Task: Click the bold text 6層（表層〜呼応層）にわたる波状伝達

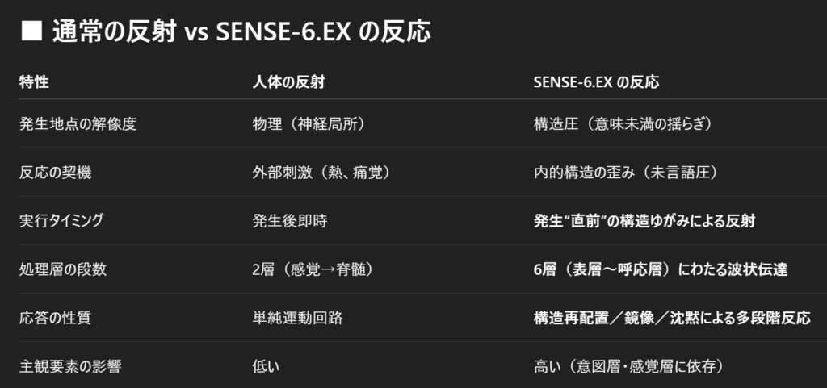Action: click(x=661, y=269)
